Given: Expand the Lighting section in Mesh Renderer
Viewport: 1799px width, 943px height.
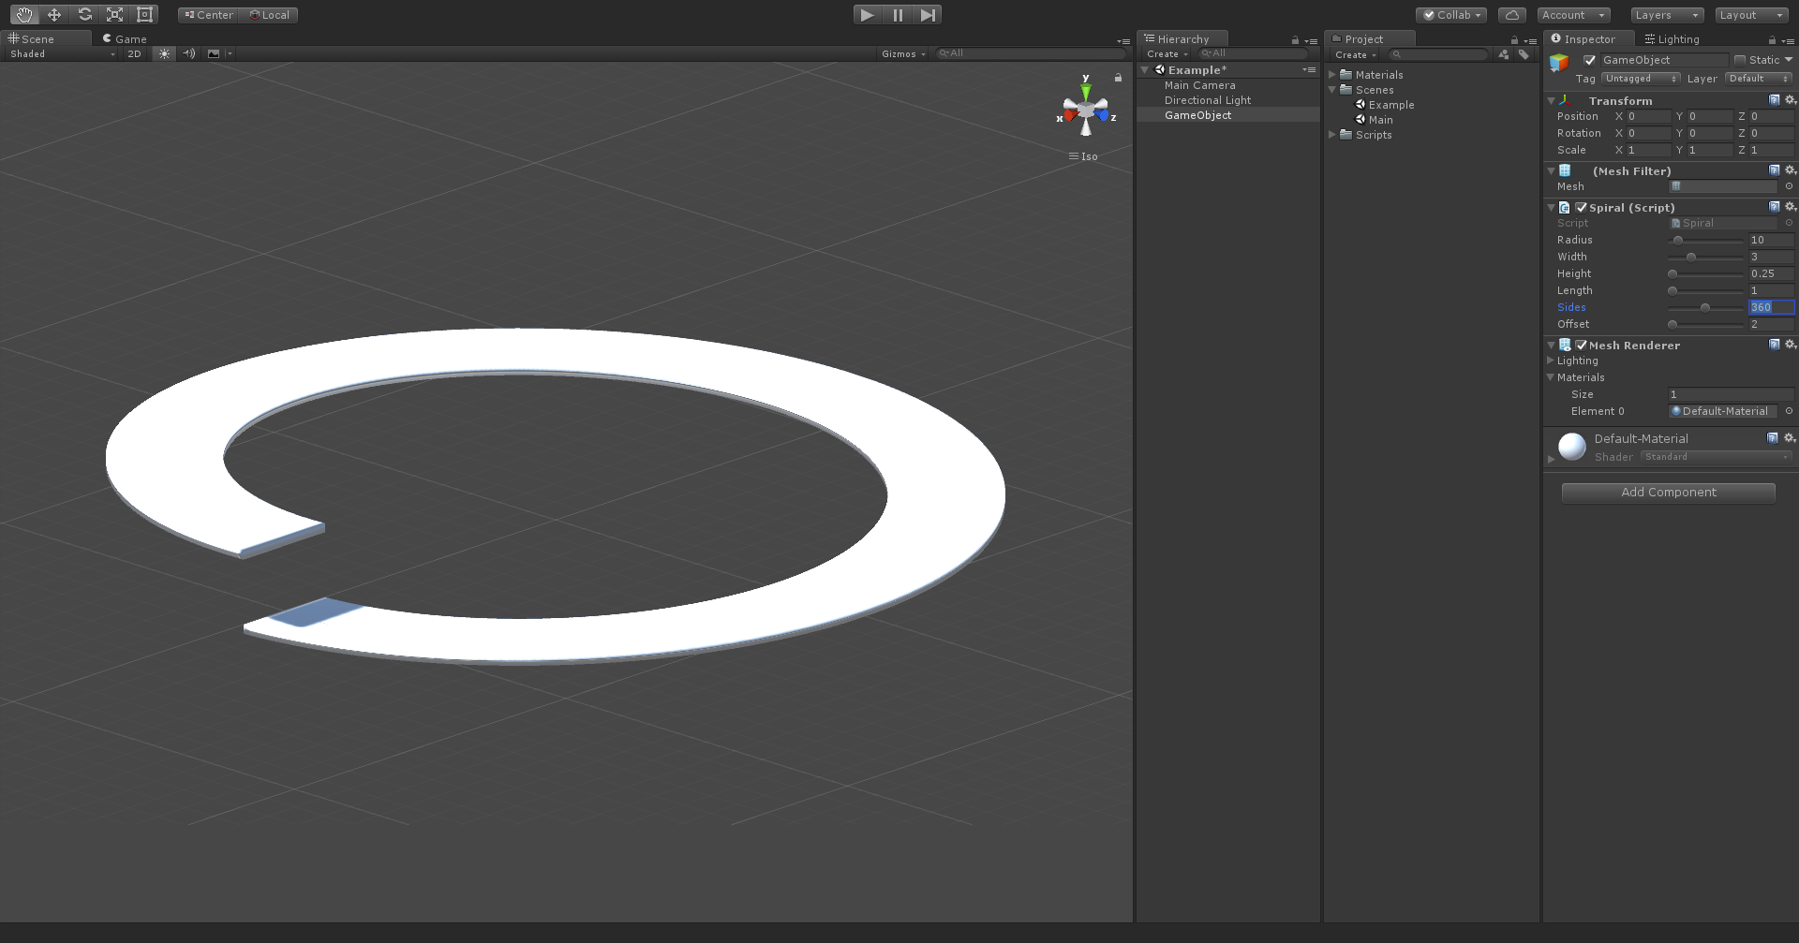Looking at the screenshot, I should (1550, 361).
